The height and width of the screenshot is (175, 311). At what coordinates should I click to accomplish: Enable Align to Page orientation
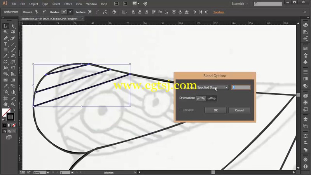pyautogui.click(x=201, y=98)
